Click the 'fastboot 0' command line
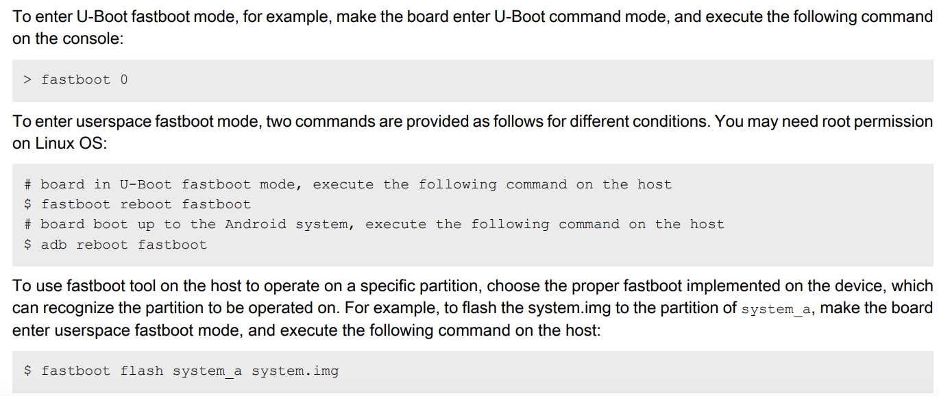 pos(84,79)
